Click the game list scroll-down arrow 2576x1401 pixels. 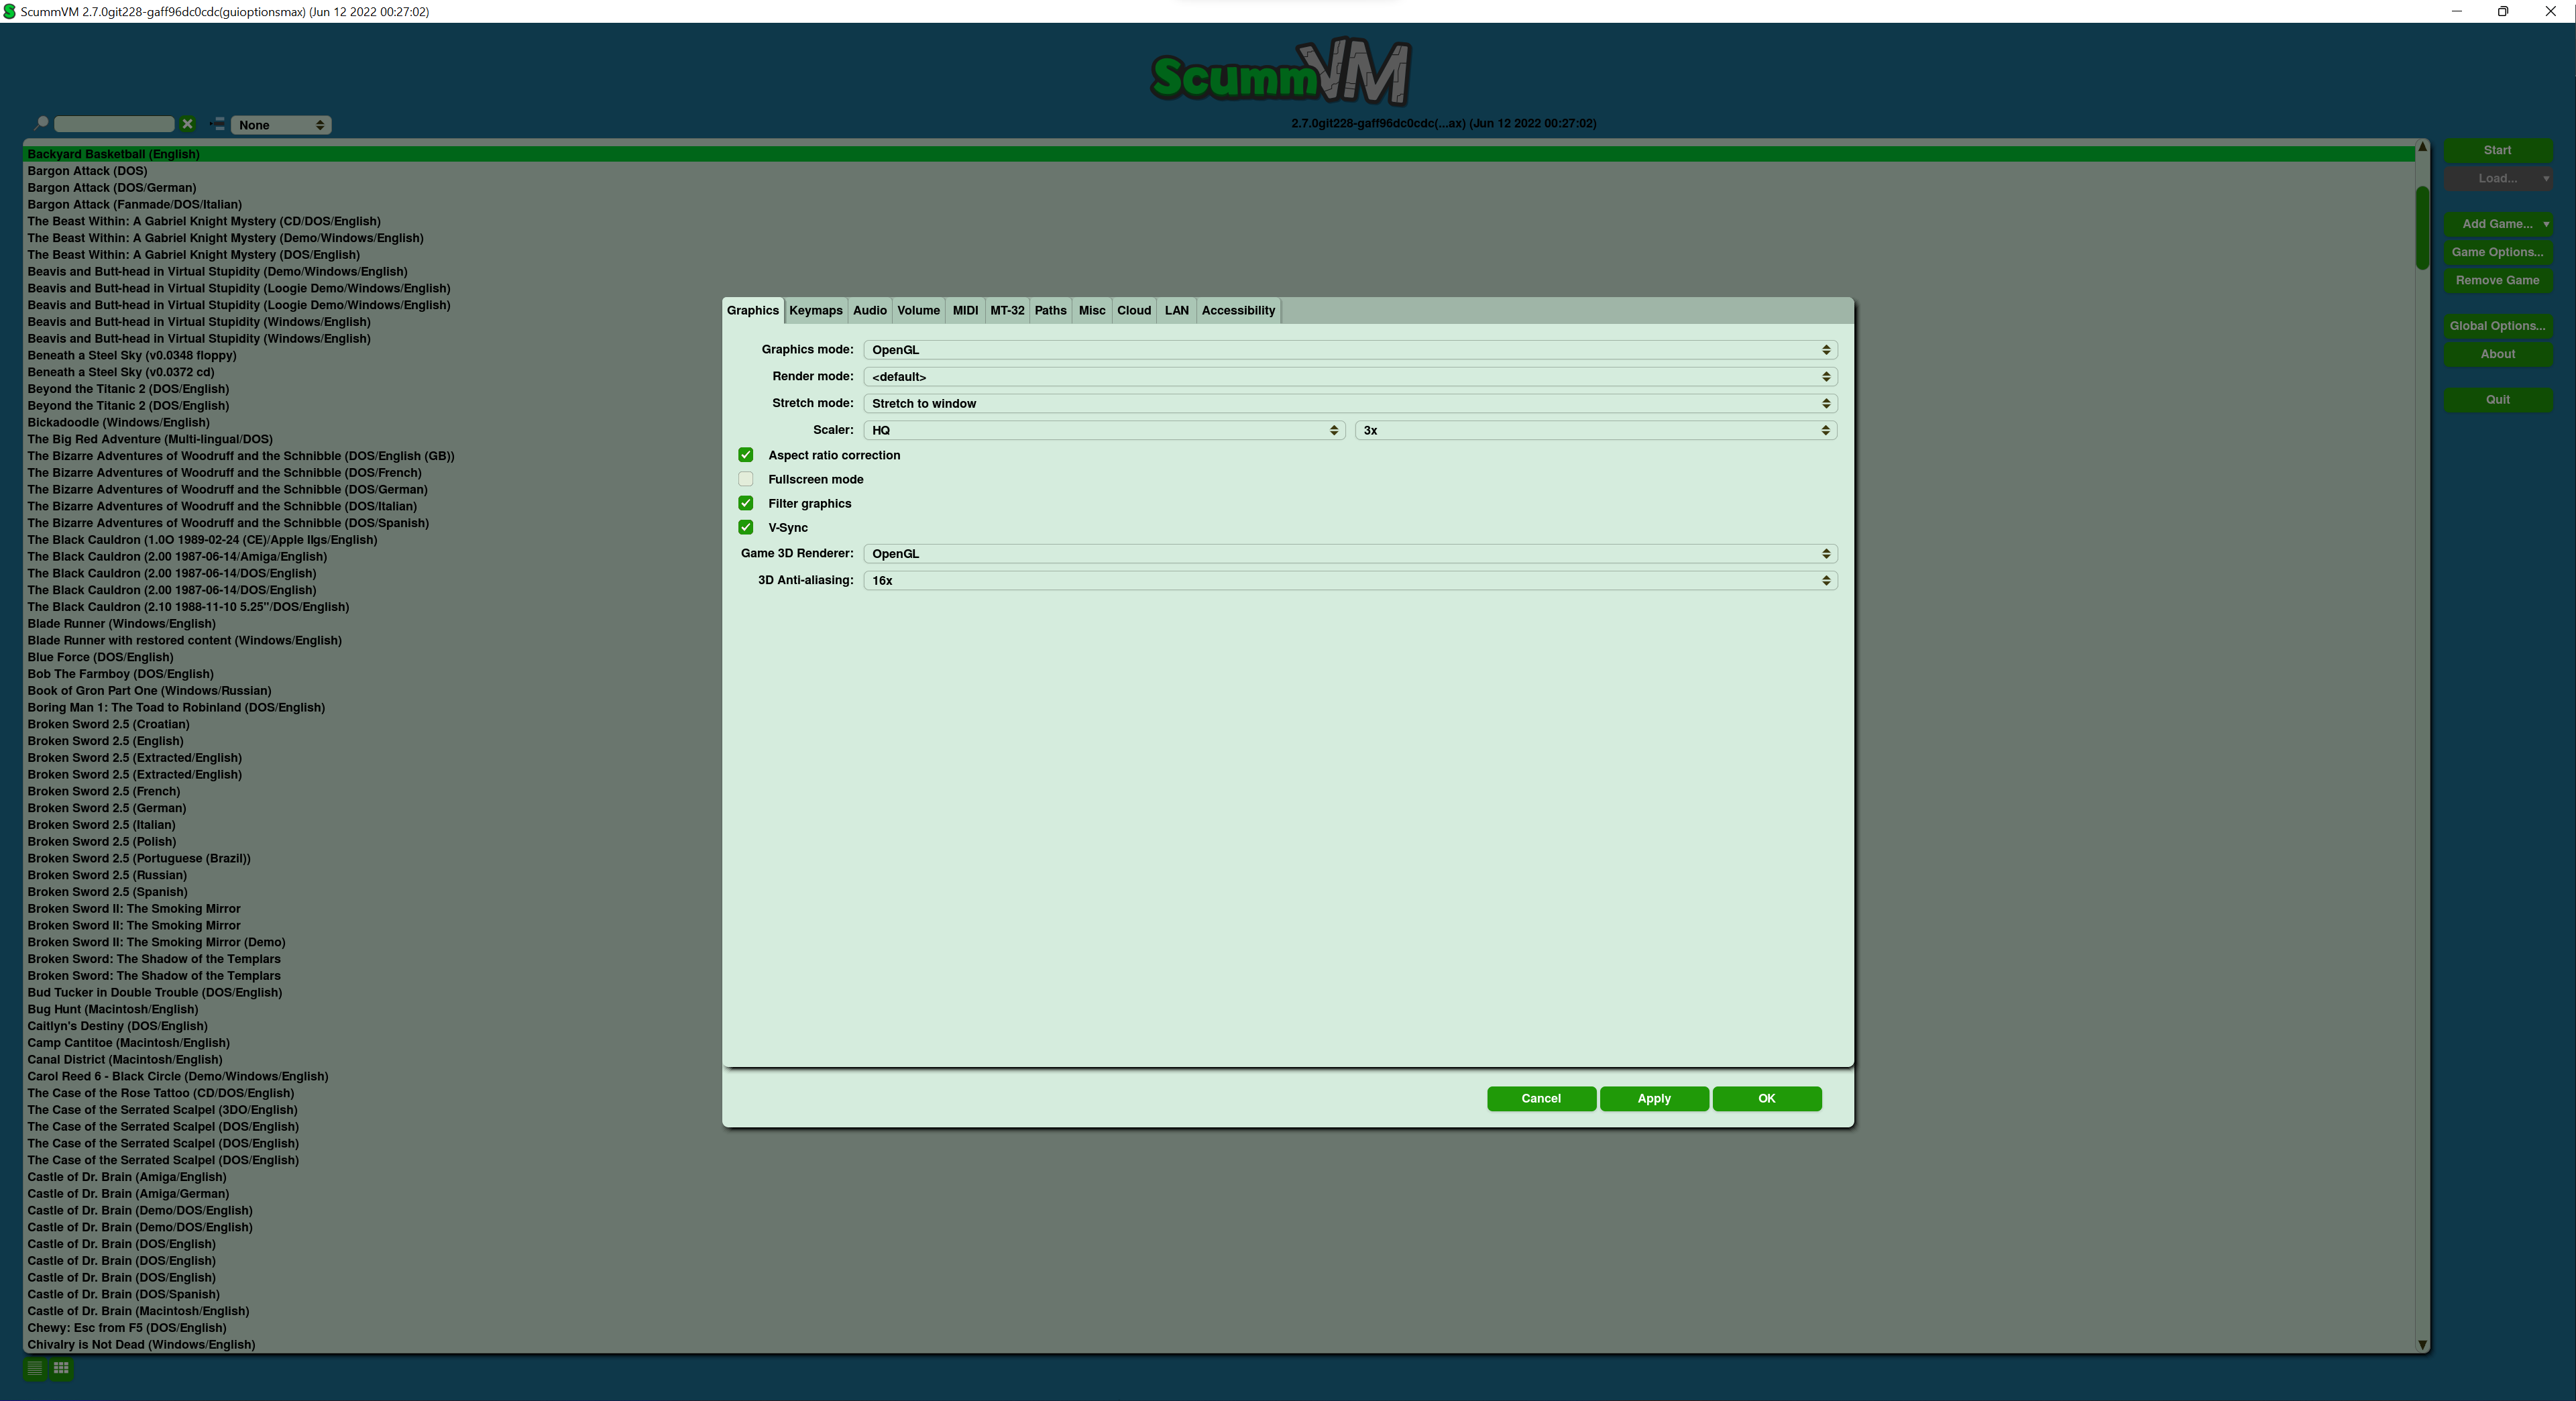2422,1345
